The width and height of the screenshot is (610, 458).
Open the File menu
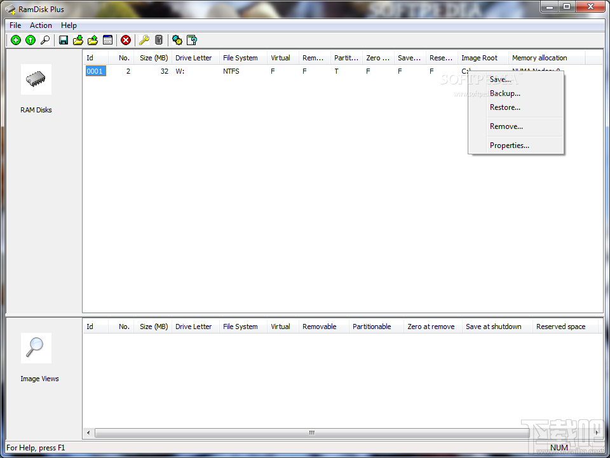[15, 25]
